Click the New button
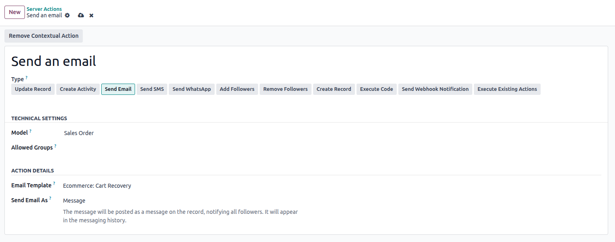 click(14, 12)
